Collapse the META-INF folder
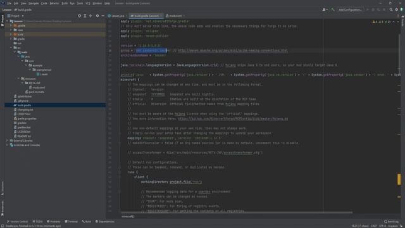405x228 pixels. 23,83
